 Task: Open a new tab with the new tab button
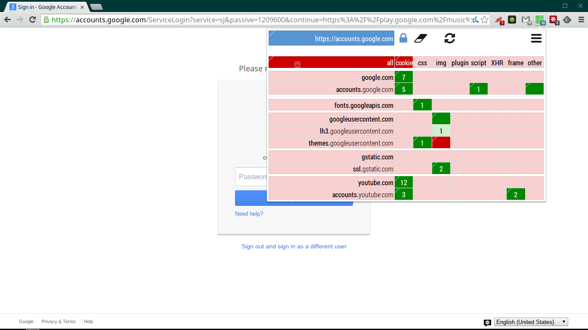coord(96,7)
